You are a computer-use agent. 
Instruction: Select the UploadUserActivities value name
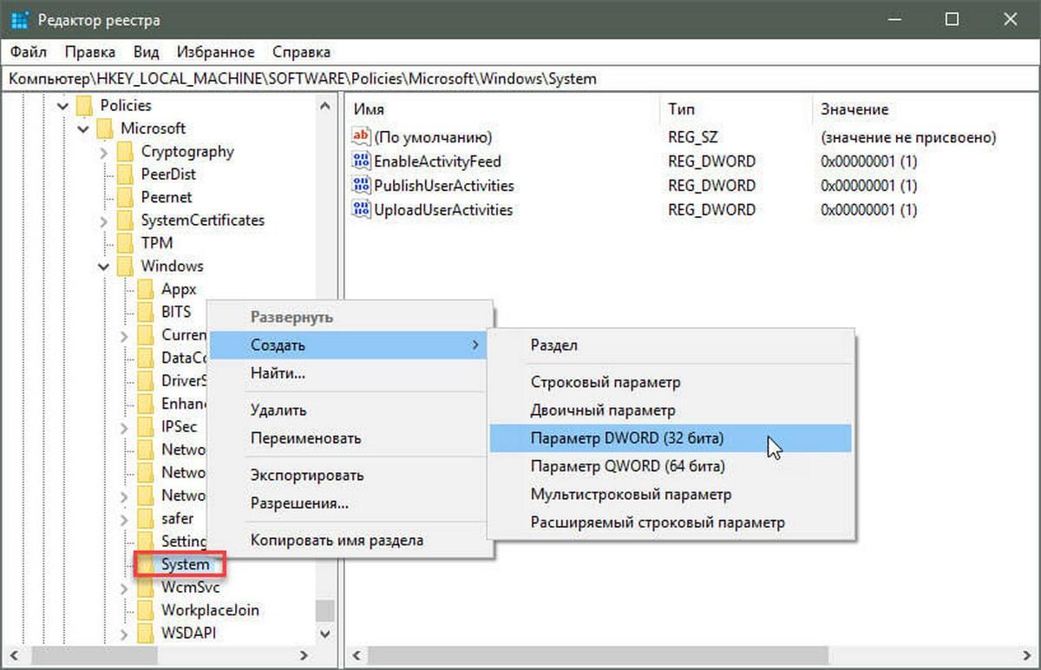click(x=442, y=210)
